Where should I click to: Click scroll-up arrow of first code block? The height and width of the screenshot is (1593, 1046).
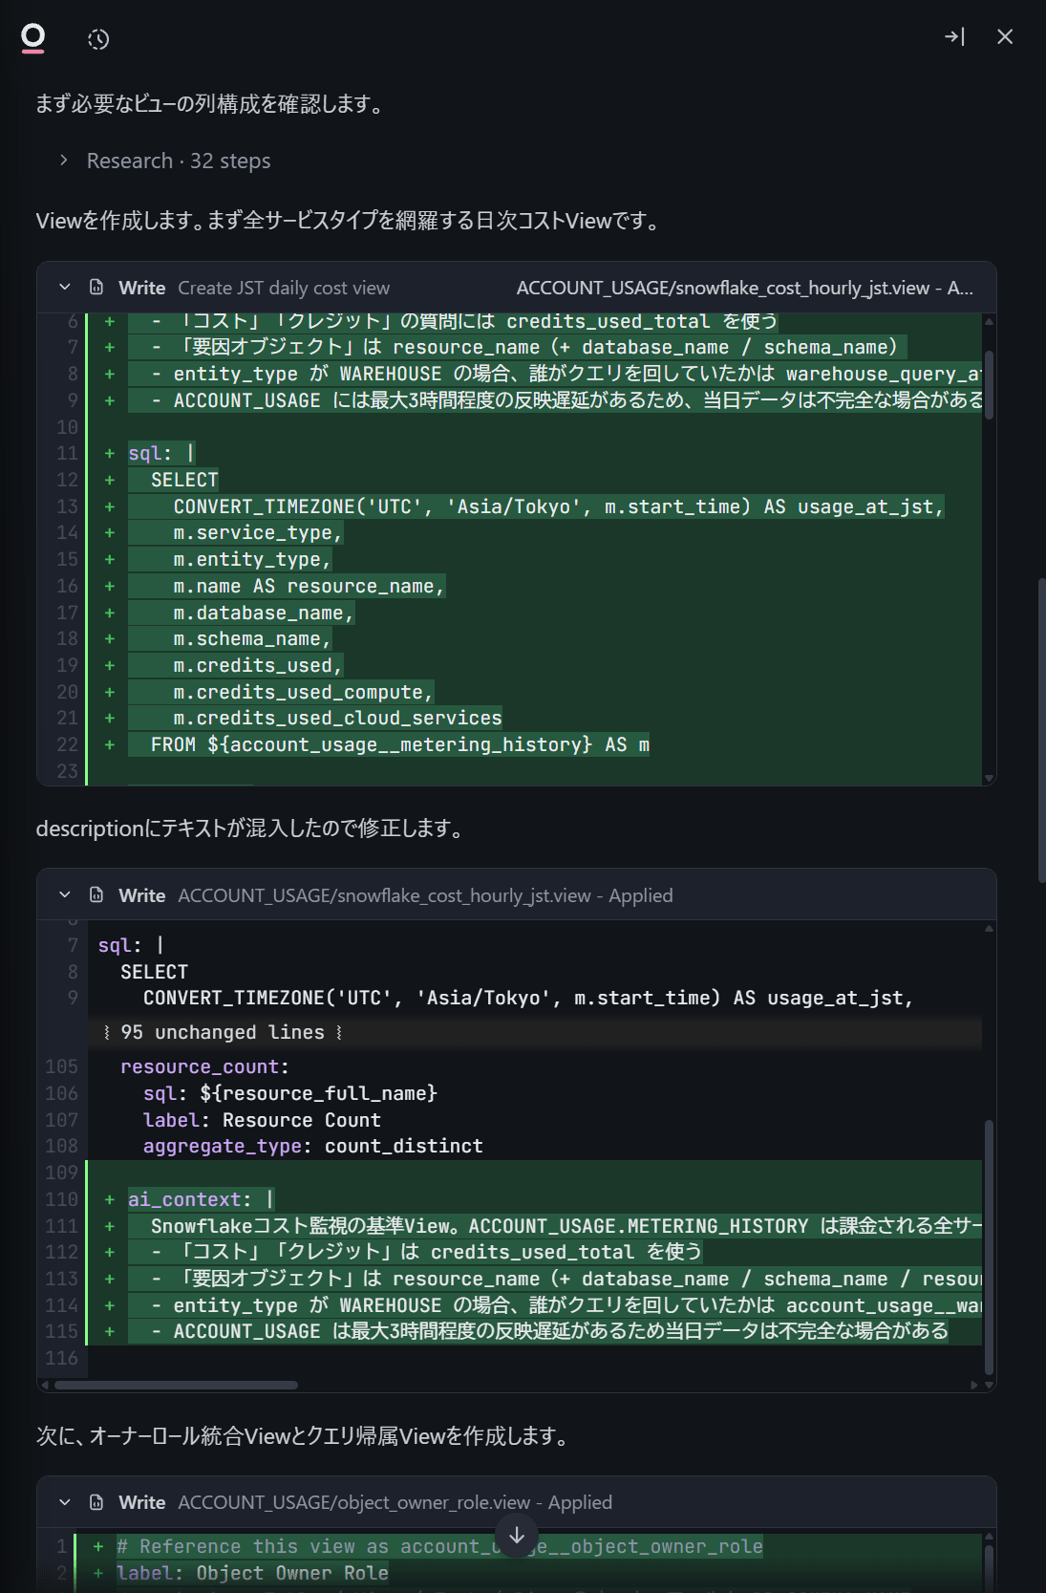point(989,321)
